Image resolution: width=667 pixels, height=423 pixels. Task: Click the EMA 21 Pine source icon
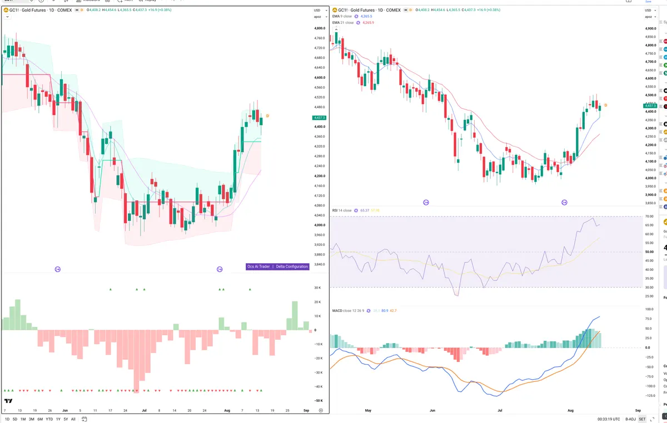(359, 23)
